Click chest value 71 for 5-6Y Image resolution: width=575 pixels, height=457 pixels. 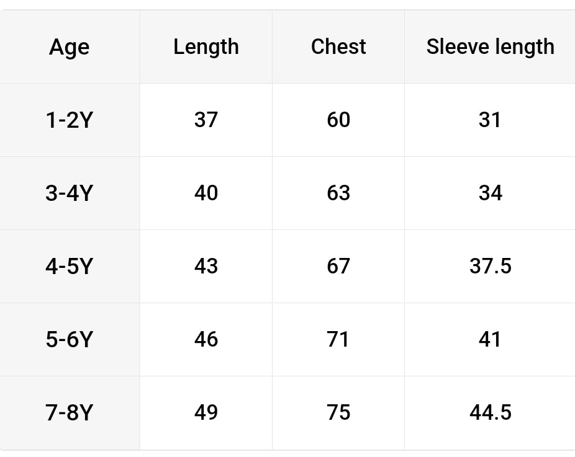[338, 339]
